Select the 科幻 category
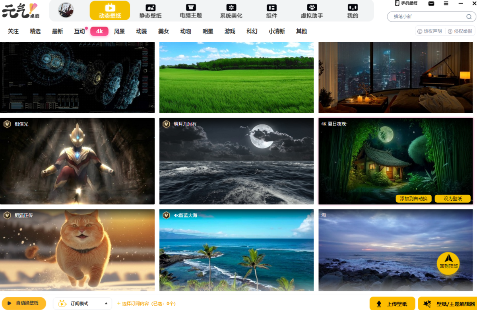Screen dimensions: 477x310 pos(252,31)
